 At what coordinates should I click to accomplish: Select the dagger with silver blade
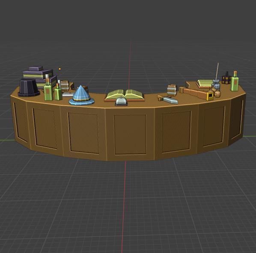168,100
